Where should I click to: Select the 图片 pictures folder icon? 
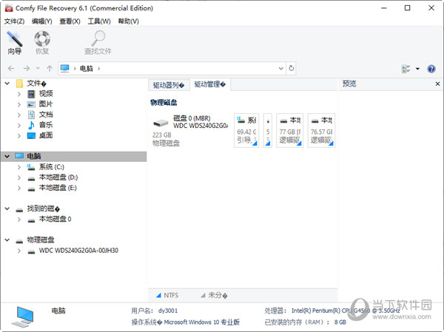click(x=31, y=104)
